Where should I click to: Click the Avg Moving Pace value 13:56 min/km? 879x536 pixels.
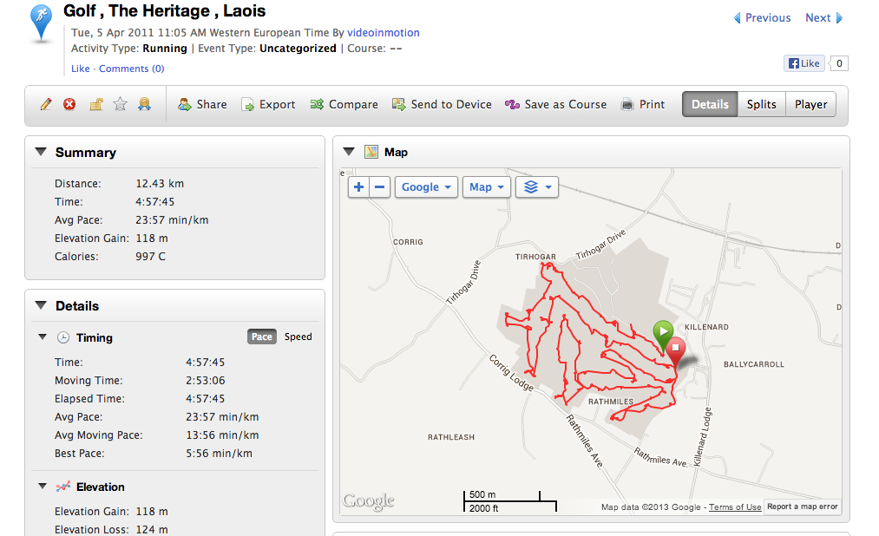pos(222,435)
